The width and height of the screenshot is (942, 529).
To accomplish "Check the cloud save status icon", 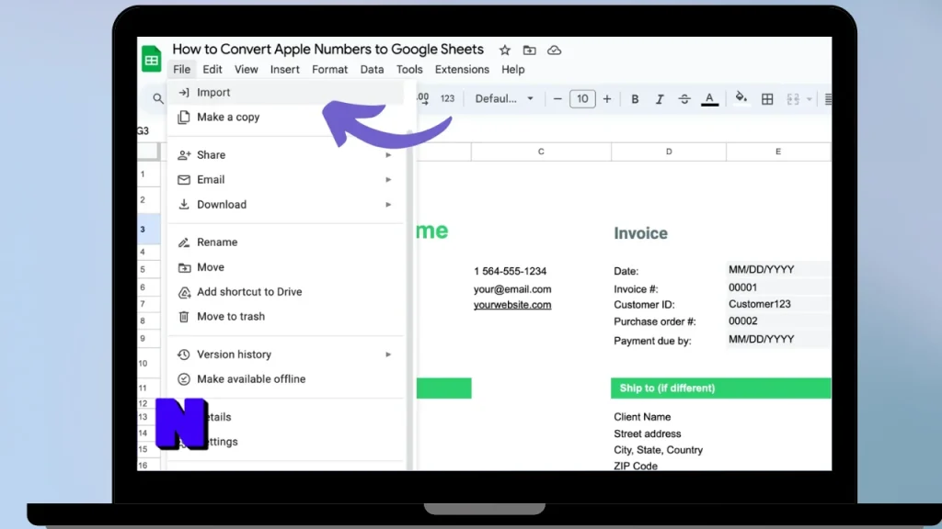I will coord(554,51).
